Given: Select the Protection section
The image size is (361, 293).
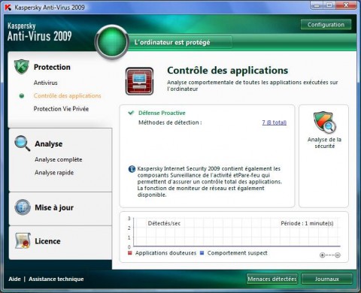Looking at the screenshot, I should pyautogui.click(x=52, y=67).
